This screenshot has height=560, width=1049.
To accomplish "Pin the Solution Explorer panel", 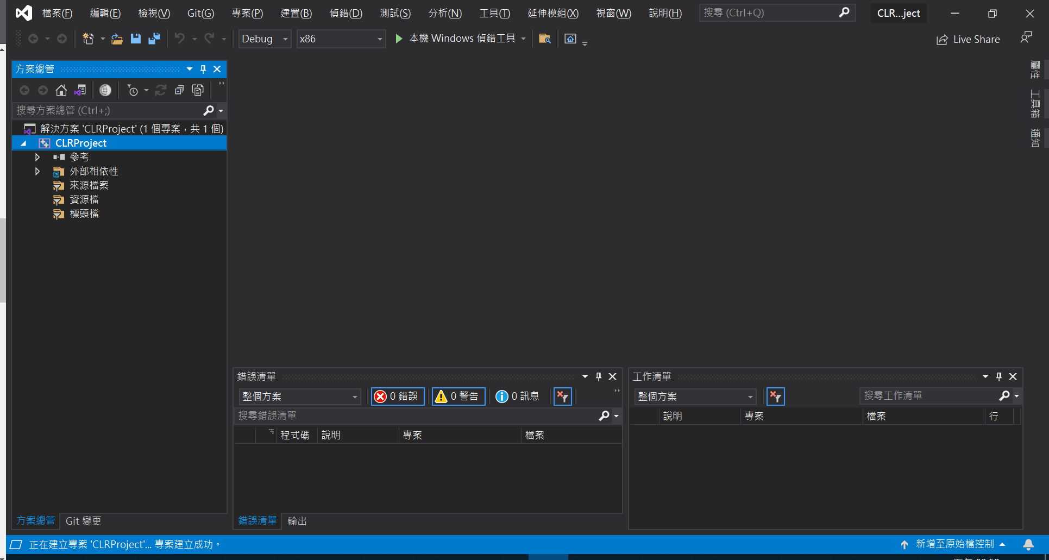I will click(x=203, y=69).
